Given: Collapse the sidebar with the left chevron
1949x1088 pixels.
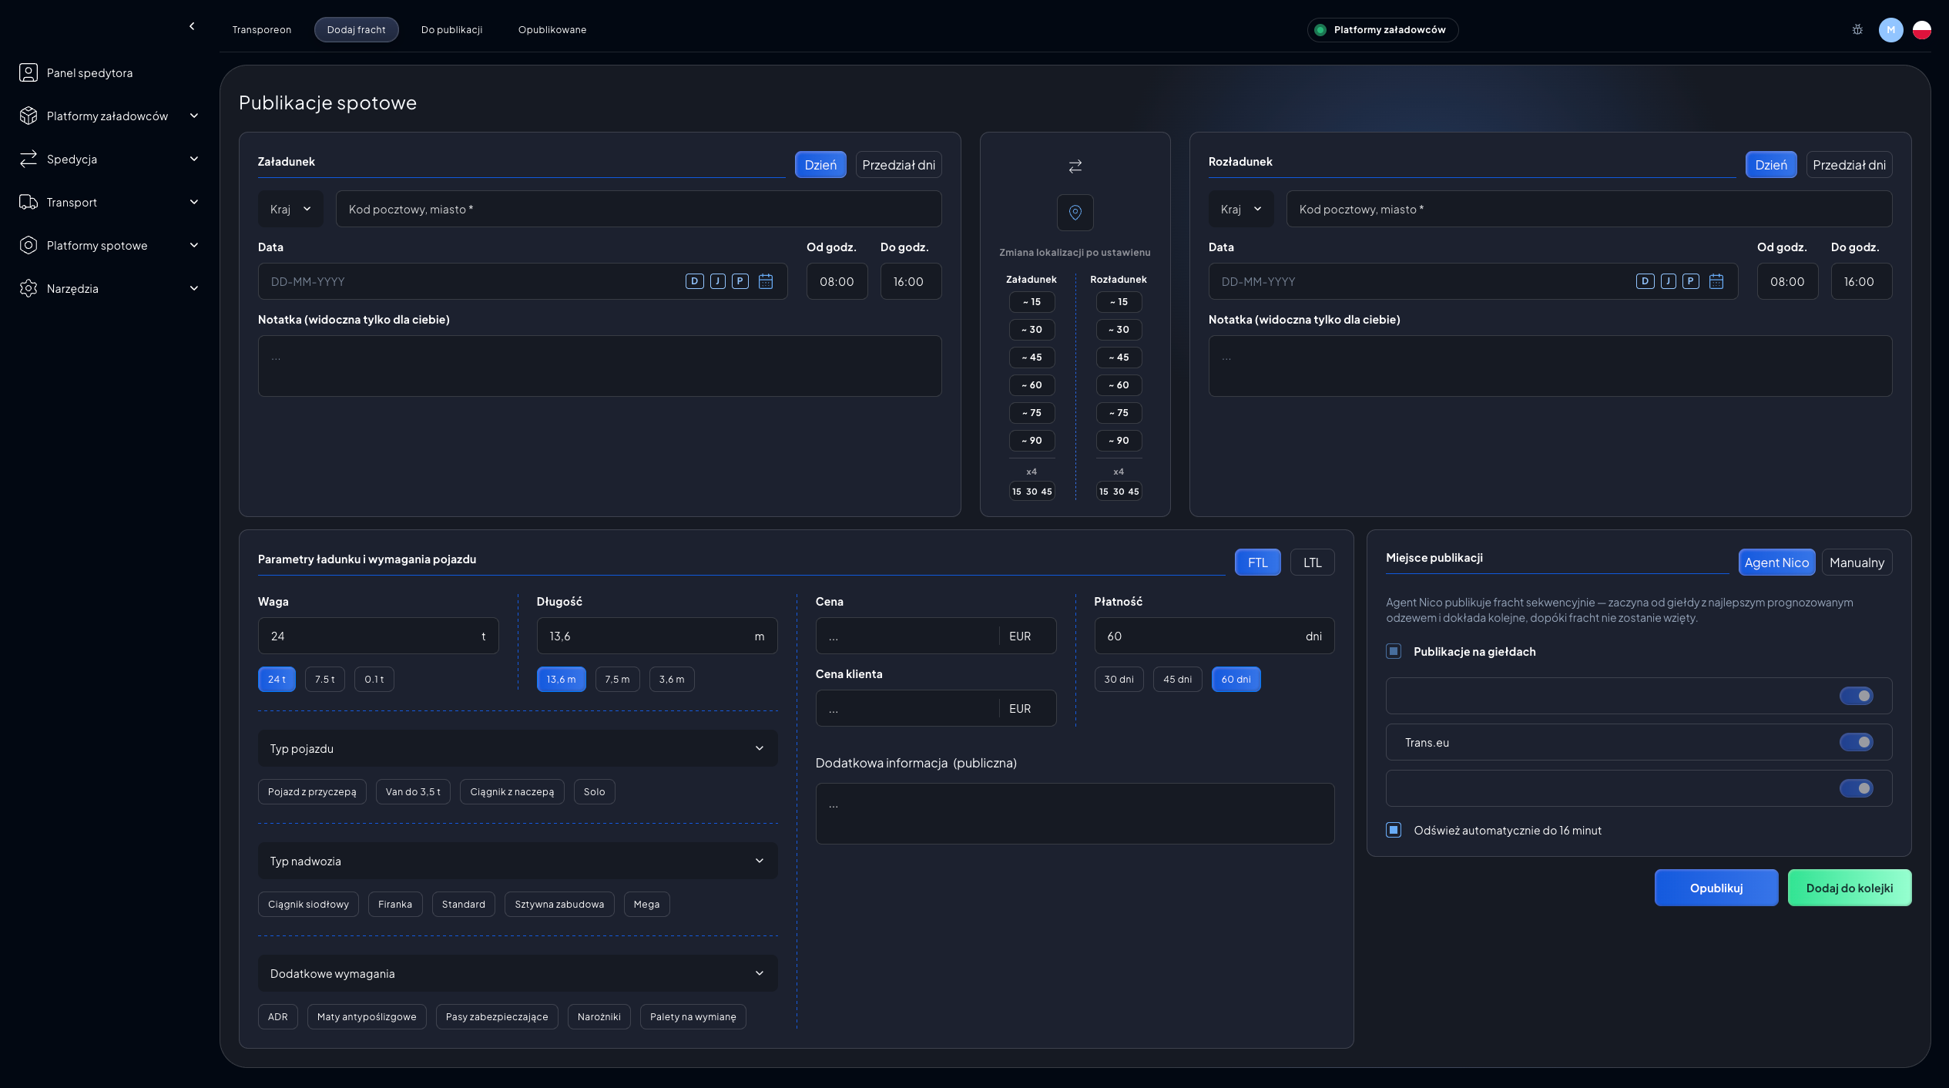Looking at the screenshot, I should 192,26.
